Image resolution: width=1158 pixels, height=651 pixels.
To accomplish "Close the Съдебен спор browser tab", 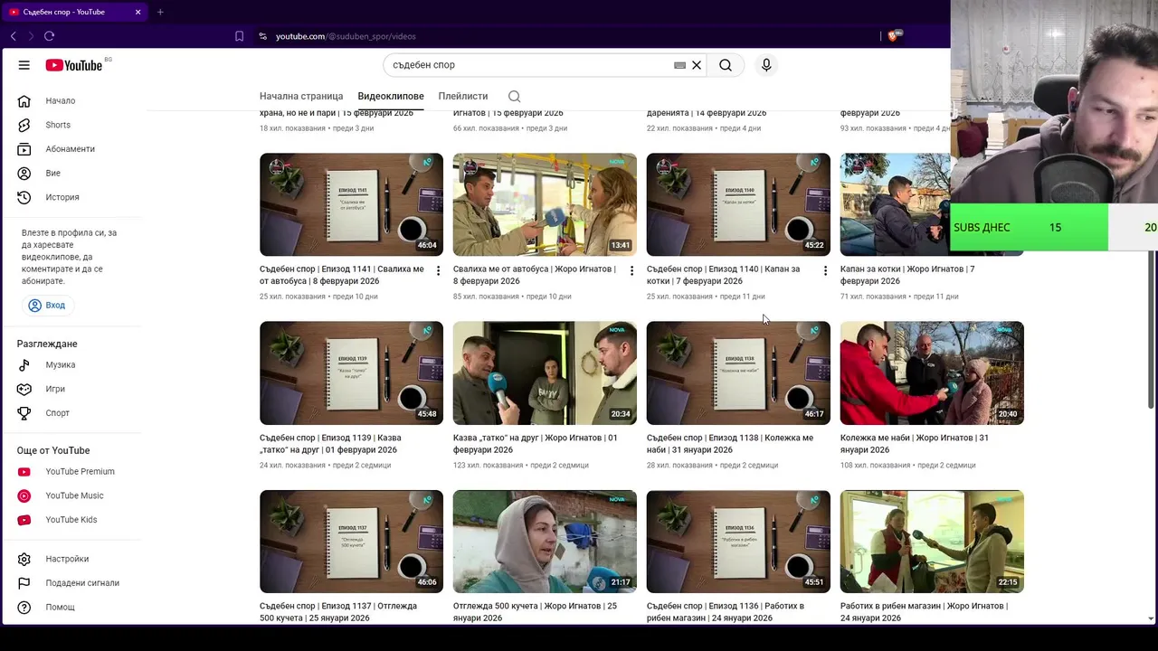I will [x=138, y=12].
